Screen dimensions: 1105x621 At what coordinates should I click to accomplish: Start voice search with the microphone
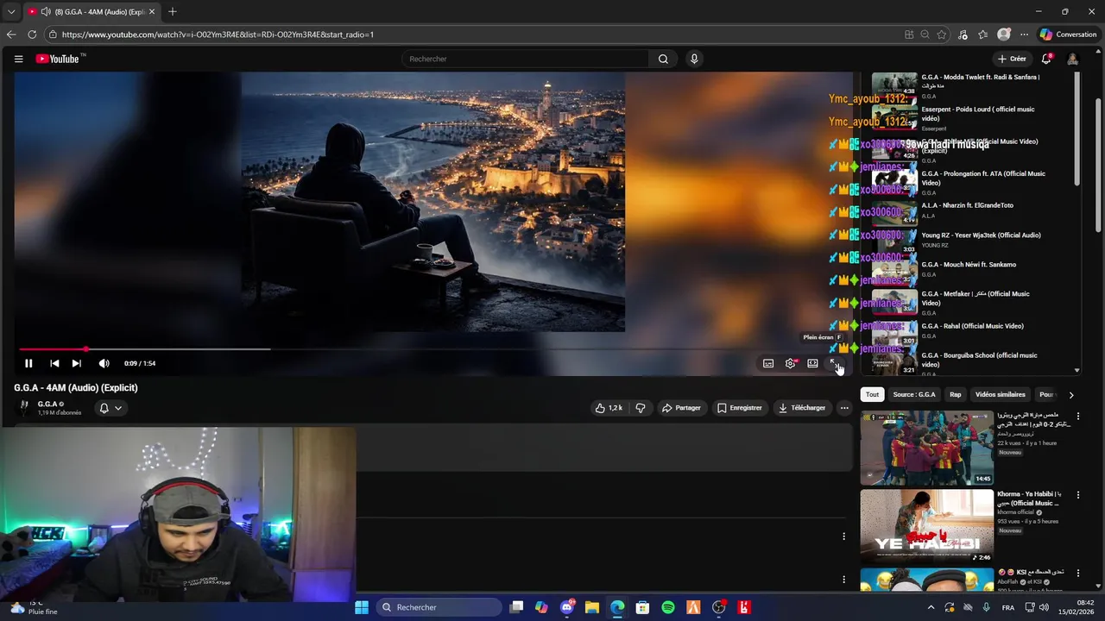(694, 59)
